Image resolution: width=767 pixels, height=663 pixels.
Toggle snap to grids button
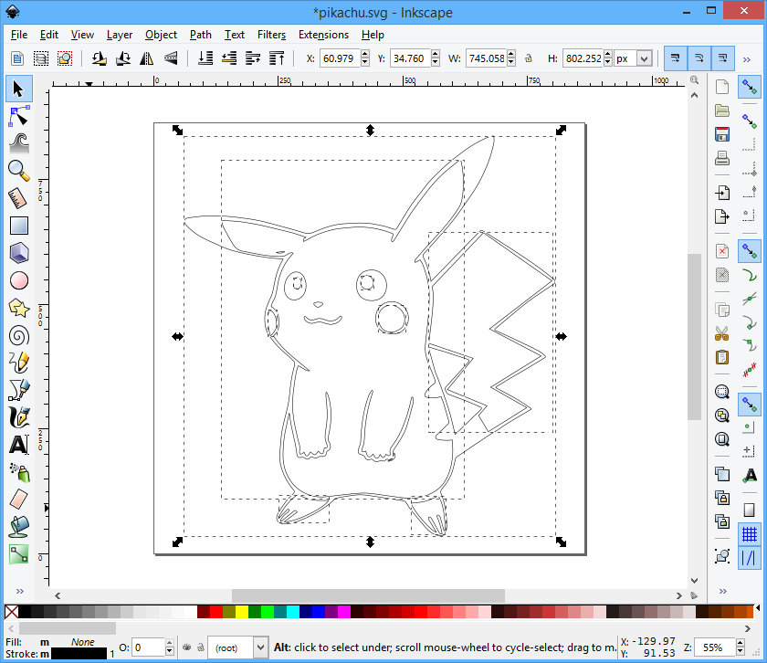(x=750, y=534)
